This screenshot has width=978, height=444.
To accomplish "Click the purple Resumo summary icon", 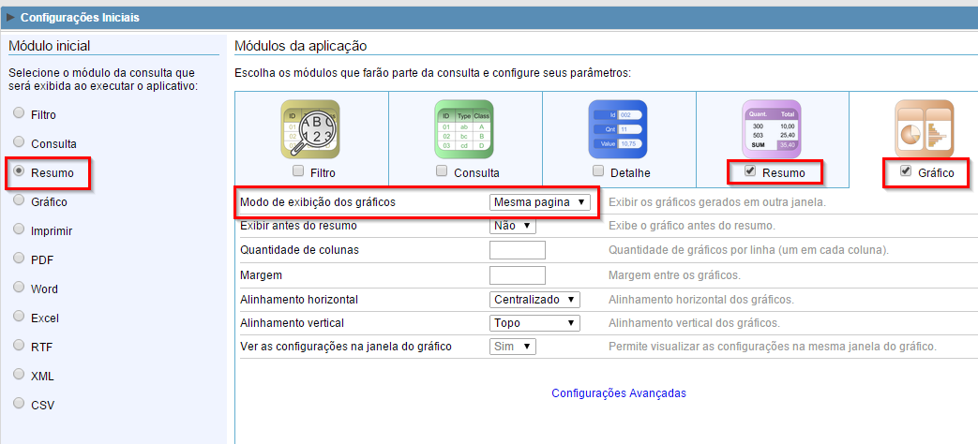I will 772,127.
